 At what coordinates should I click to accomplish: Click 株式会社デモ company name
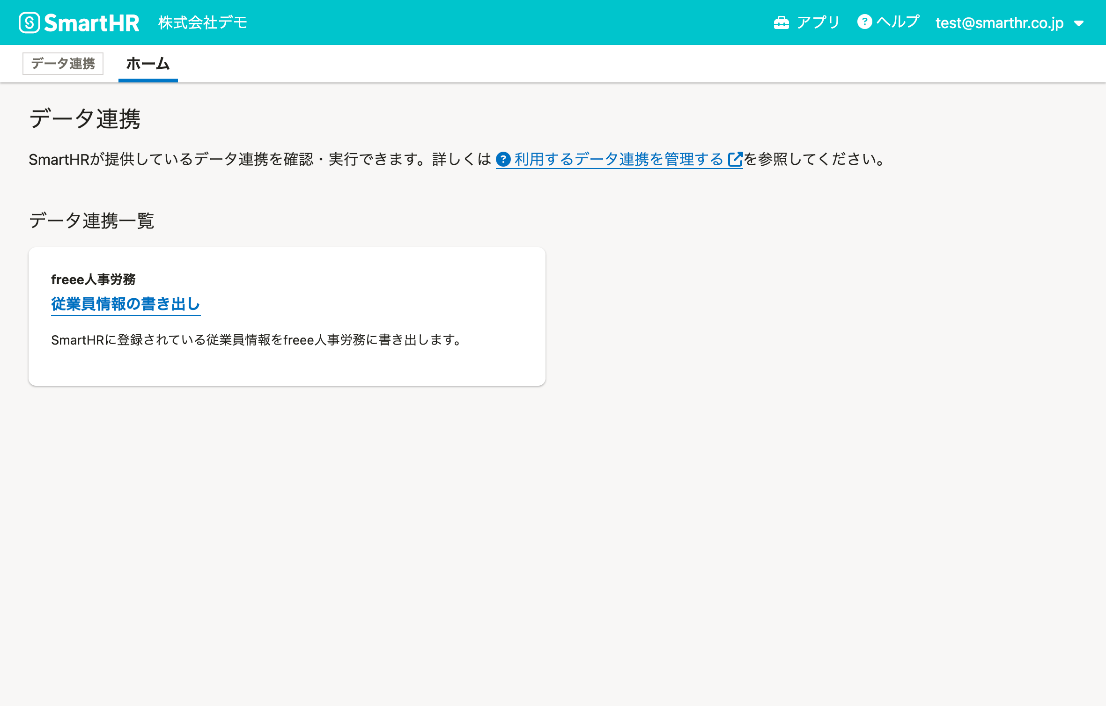pyautogui.click(x=203, y=22)
